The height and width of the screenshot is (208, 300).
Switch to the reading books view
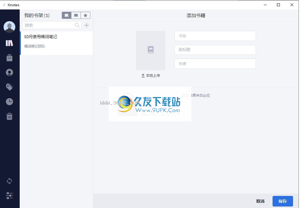coord(76,15)
